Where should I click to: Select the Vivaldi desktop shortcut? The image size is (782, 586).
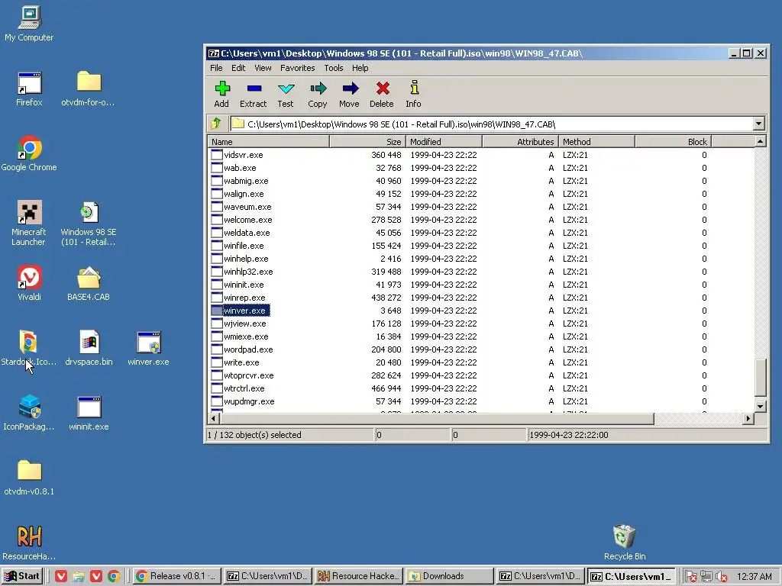click(x=29, y=283)
